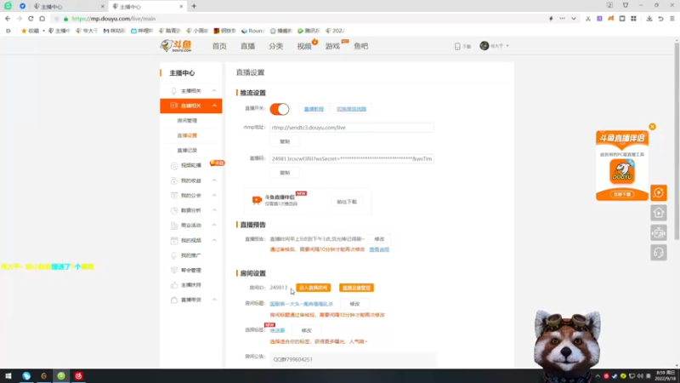
Task: Open the blue switch-stream-line link beside the toggle
Action: click(x=351, y=109)
